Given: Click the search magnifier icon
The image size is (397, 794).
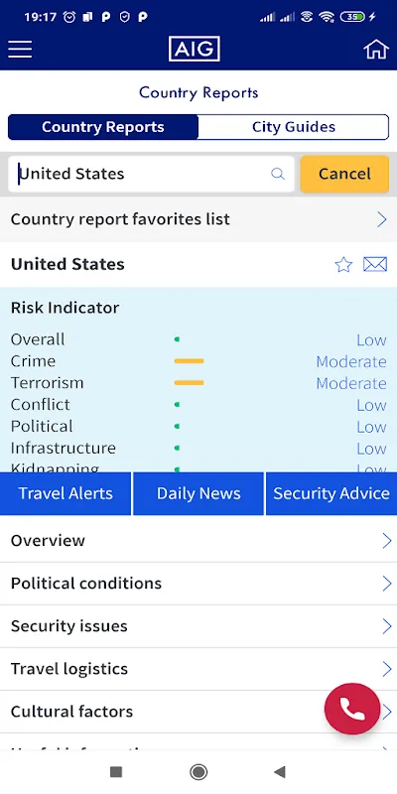Looking at the screenshot, I should click(x=278, y=174).
